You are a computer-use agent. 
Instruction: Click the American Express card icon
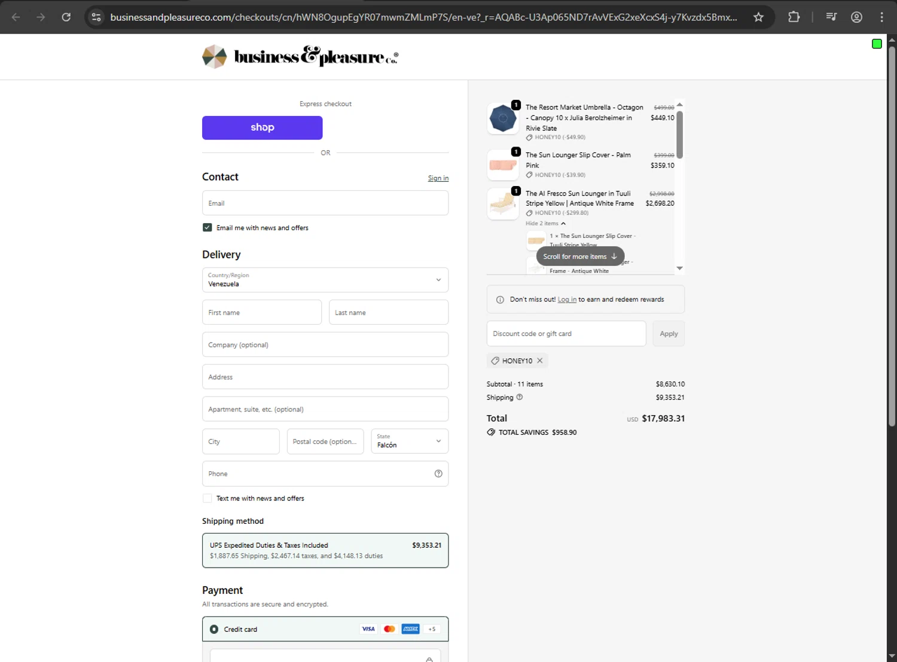[x=410, y=629]
